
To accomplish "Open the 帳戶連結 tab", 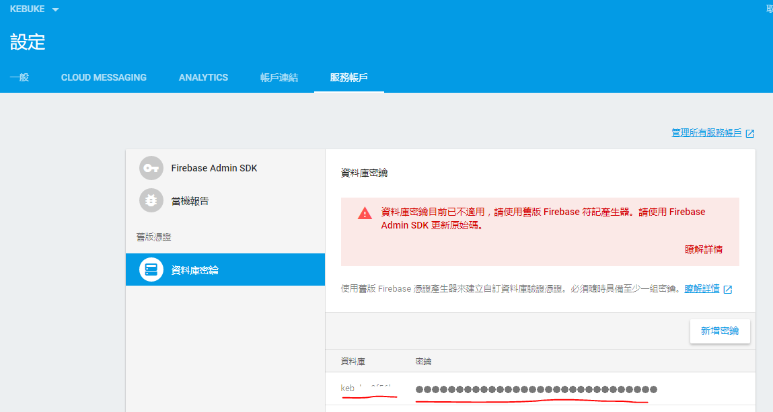I will tap(279, 77).
